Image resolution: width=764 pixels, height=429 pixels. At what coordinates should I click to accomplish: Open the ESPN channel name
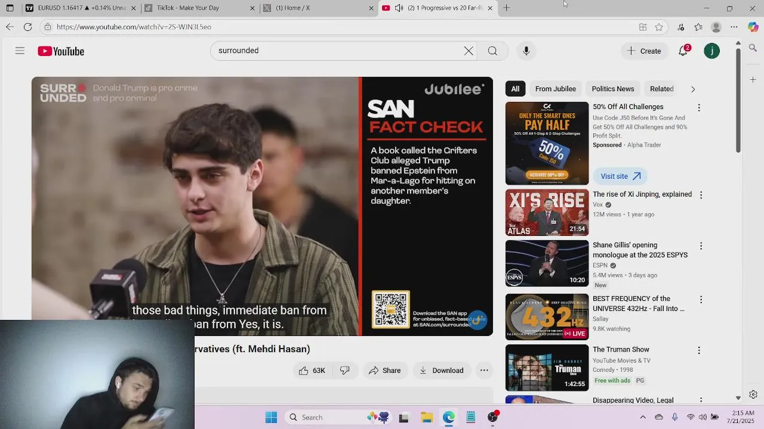pyautogui.click(x=600, y=265)
